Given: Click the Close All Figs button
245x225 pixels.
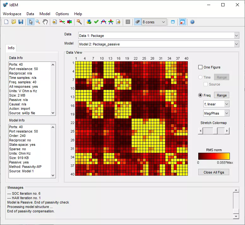Looking at the screenshot, I should (213, 172).
